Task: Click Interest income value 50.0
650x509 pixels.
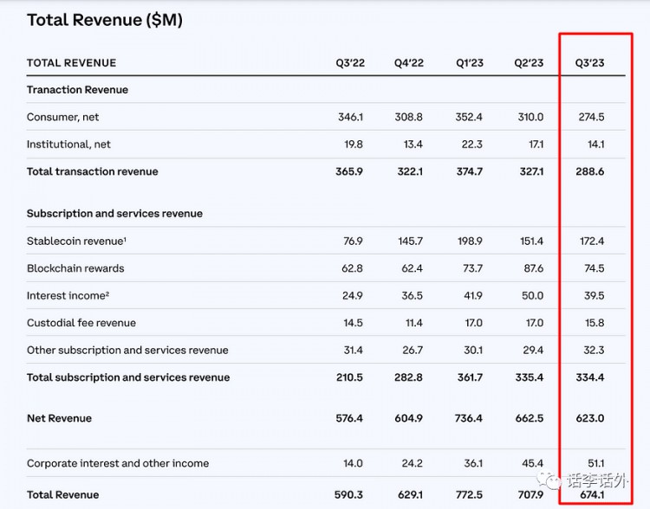Action: 533,296
